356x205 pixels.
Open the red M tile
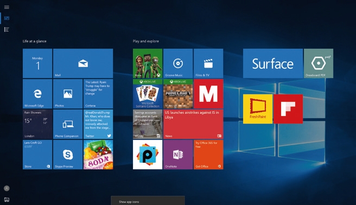[208, 94]
